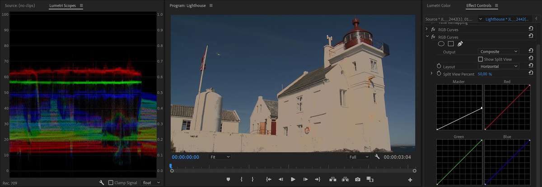Open the float bit-depth dropdown
Screen dimensions: 542x187
pyautogui.click(x=151, y=182)
